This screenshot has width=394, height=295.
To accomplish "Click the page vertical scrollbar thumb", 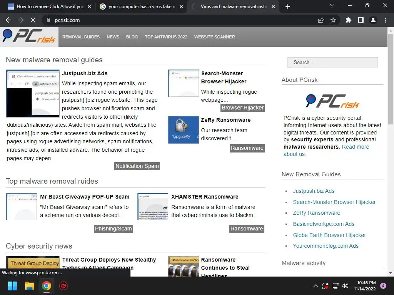I will (391, 79).
